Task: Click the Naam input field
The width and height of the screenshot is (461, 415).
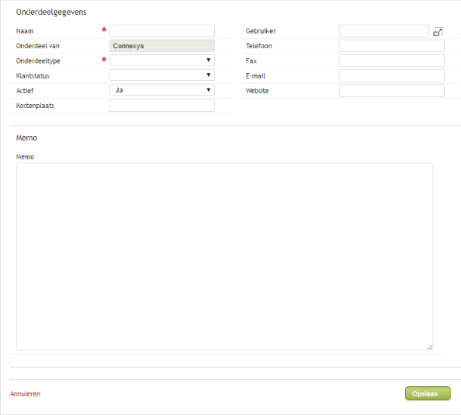Action: (162, 31)
